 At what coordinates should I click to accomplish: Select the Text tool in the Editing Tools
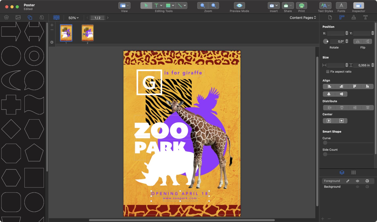(156, 5)
